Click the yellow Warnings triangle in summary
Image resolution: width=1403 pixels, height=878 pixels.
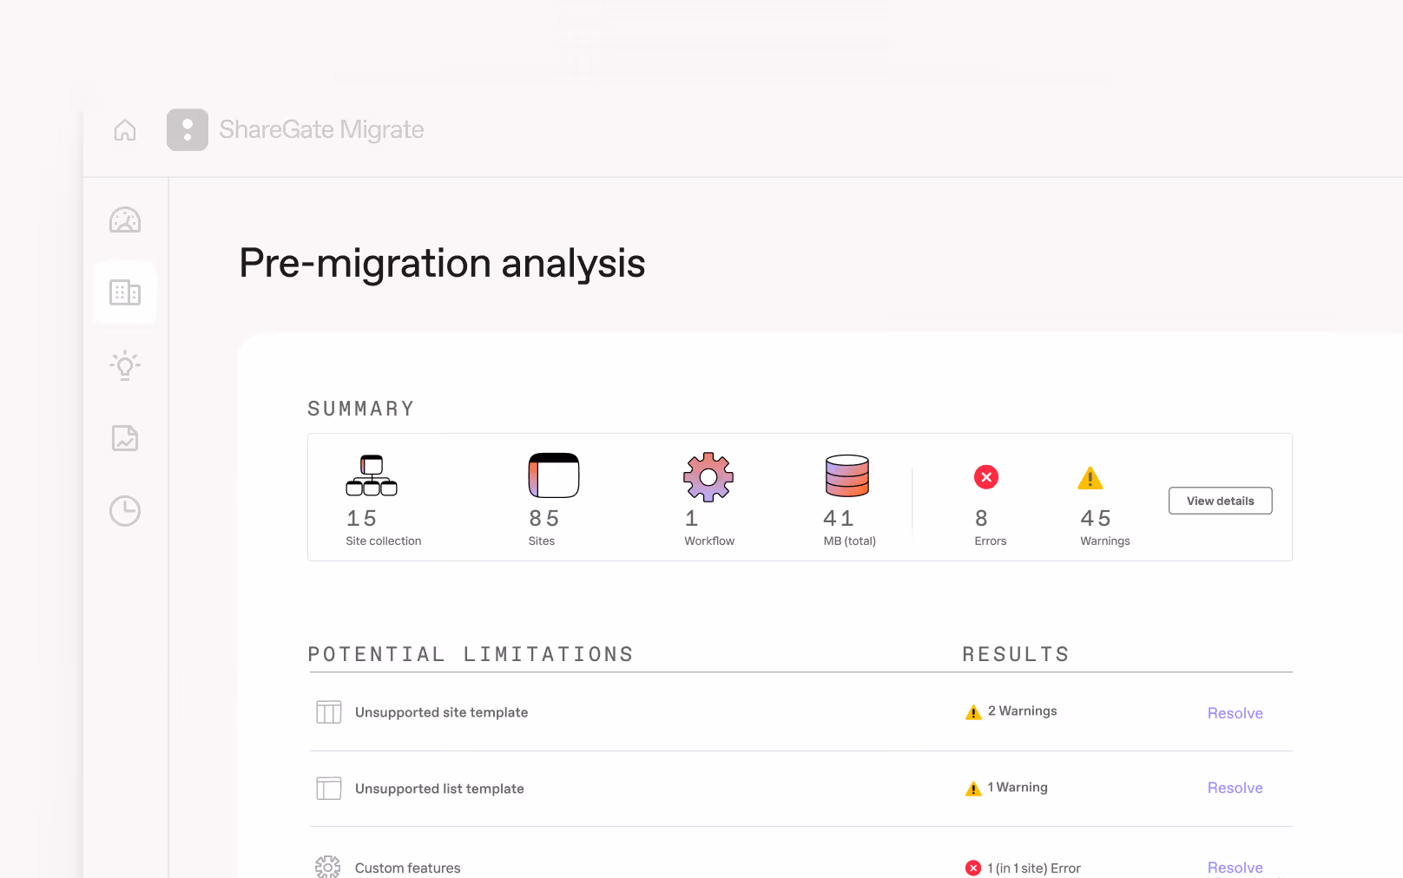coord(1090,478)
